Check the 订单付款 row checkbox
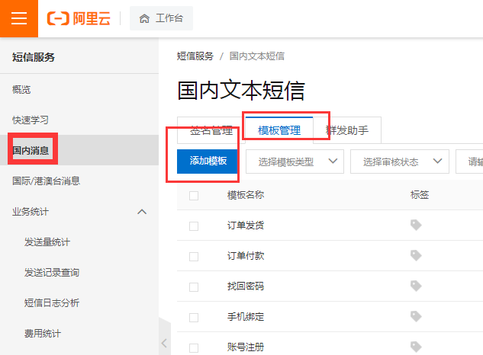The height and width of the screenshot is (355, 483). pos(194,257)
